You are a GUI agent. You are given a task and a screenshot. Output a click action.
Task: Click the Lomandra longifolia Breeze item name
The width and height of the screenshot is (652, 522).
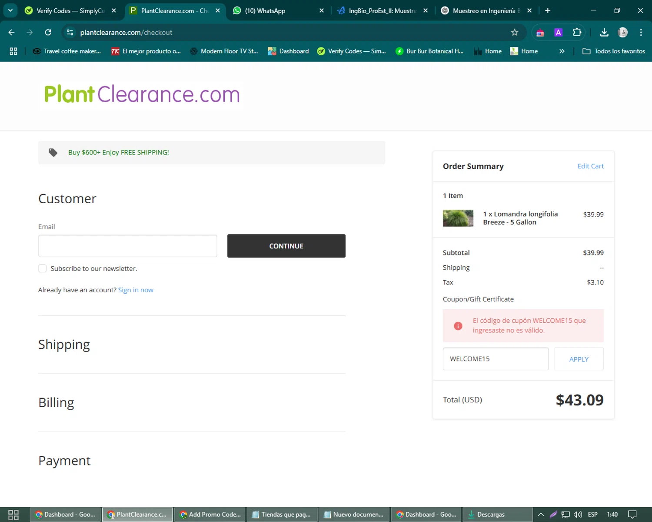[x=520, y=218]
